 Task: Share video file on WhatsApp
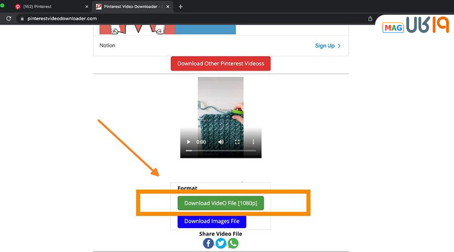(233, 243)
